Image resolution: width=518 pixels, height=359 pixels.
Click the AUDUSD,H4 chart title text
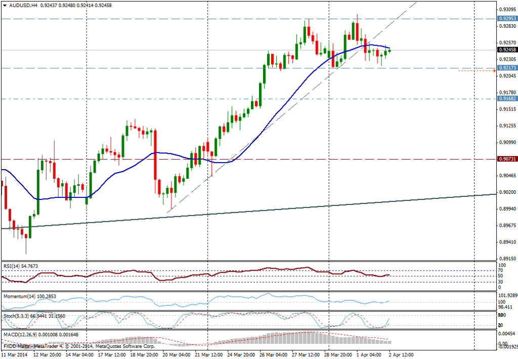click(x=23, y=6)
